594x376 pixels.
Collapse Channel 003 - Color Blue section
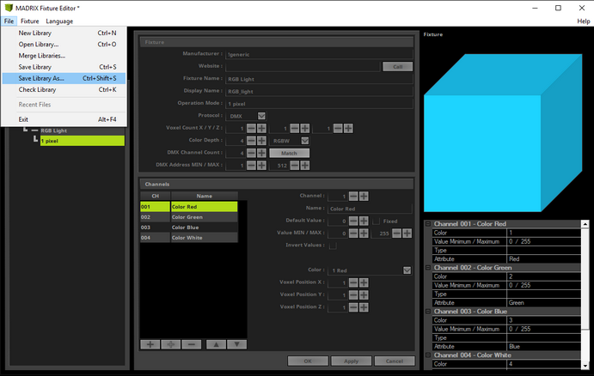click(428, 312)
